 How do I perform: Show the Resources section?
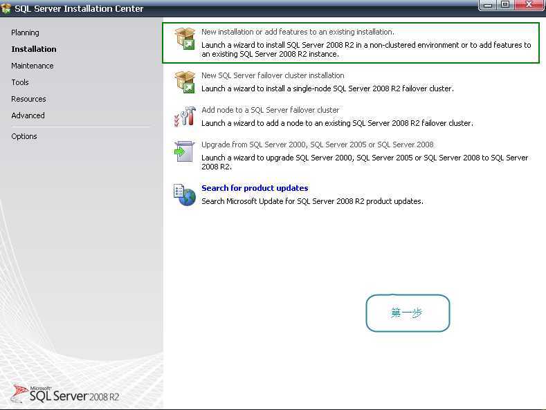(x=28, y=99)
